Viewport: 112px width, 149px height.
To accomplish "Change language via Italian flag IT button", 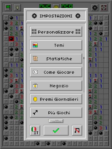I will coord(35,130).
